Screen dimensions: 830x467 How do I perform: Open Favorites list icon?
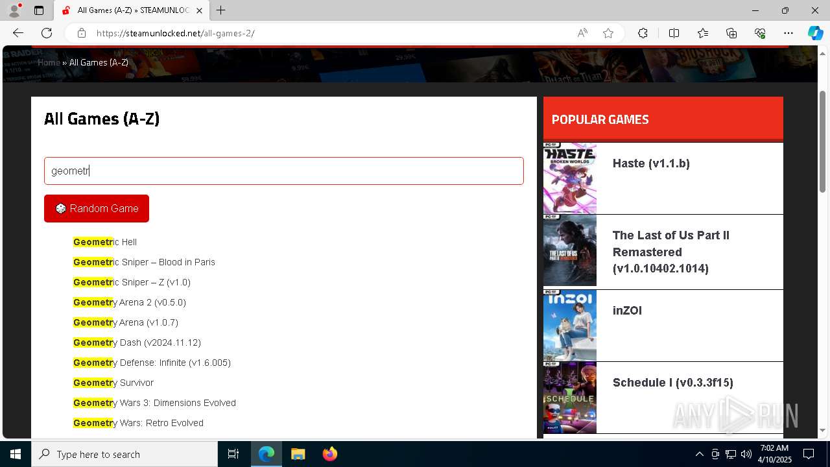point(703,33)
